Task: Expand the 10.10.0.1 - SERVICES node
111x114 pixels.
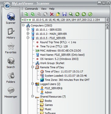Action: pos(28,29)
